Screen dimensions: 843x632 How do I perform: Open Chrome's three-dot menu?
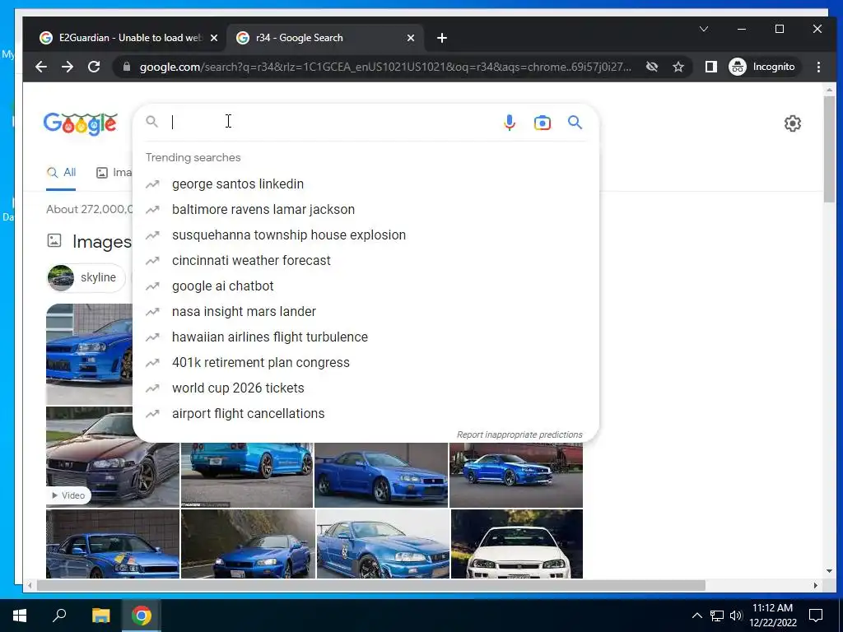pos(818,67)
